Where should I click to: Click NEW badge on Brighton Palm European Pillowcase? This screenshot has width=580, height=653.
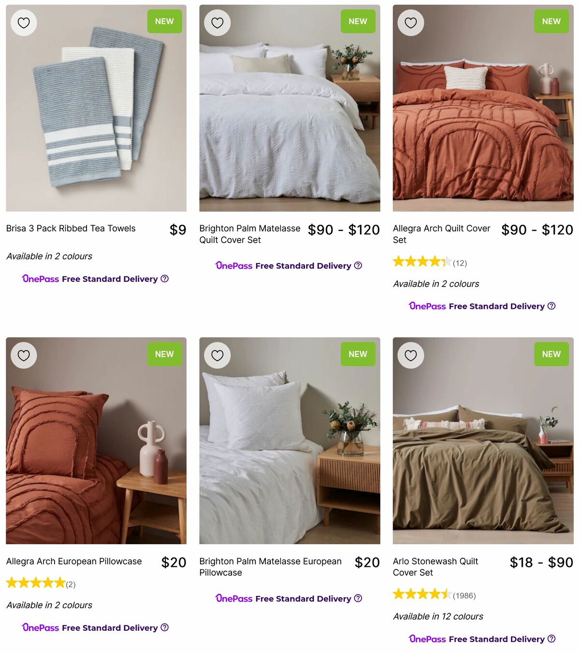tap(358, 354)
